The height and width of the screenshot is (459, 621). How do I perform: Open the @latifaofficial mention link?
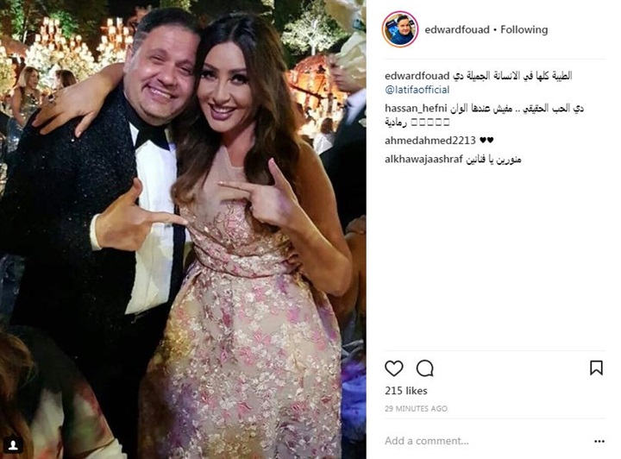pos(417,90)
